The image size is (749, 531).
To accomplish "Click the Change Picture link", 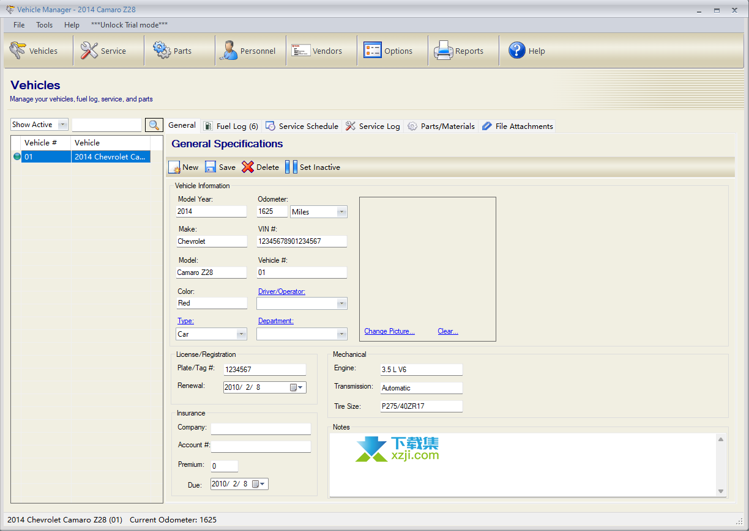I will click(389, 331).
